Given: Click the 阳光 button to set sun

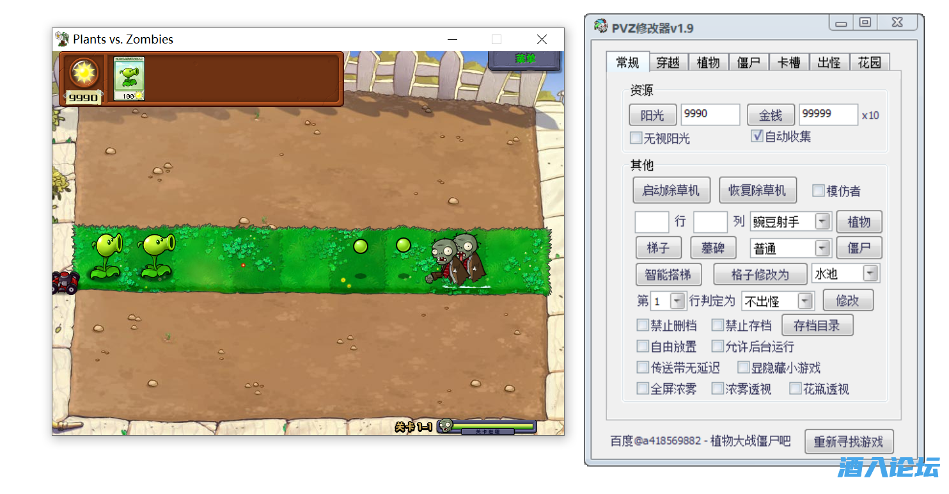Looking at the screenshot, I should 652,115.
